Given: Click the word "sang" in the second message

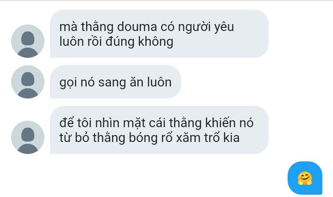Looking at the screenshot, I should (x=112, y=83).
